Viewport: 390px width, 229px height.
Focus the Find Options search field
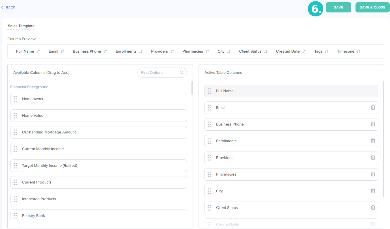tap(162, 73)
